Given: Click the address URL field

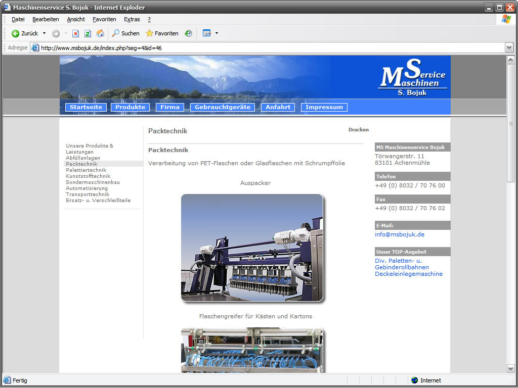Looking at the screenshot, I should (268, 48).
